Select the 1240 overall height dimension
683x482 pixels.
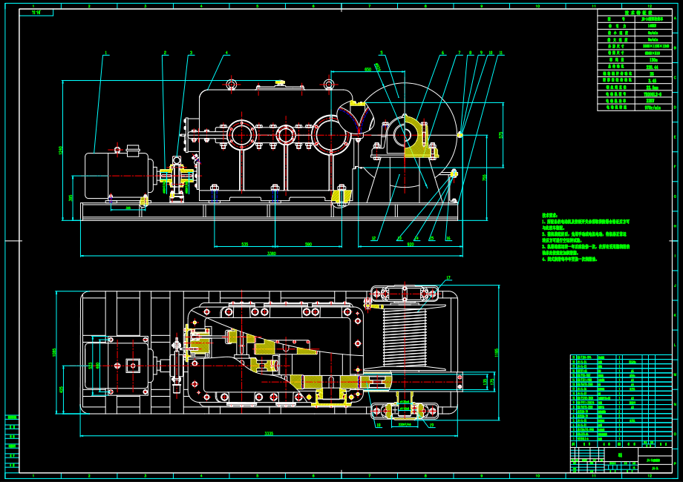click(x=61, y=150)
